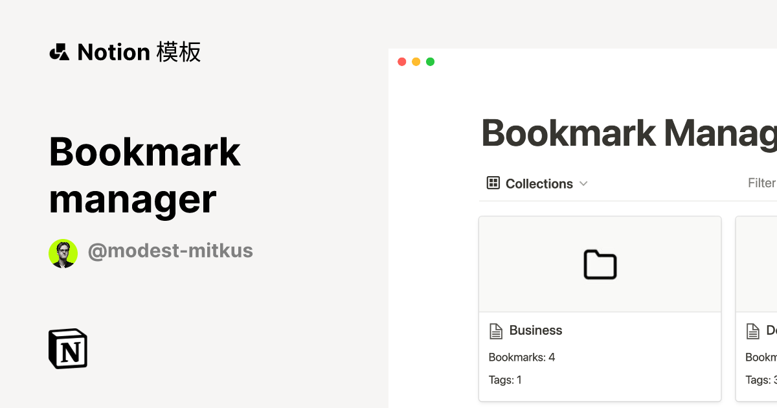Click the Bookmarks: 4 text on Business card

click(522, 357)
